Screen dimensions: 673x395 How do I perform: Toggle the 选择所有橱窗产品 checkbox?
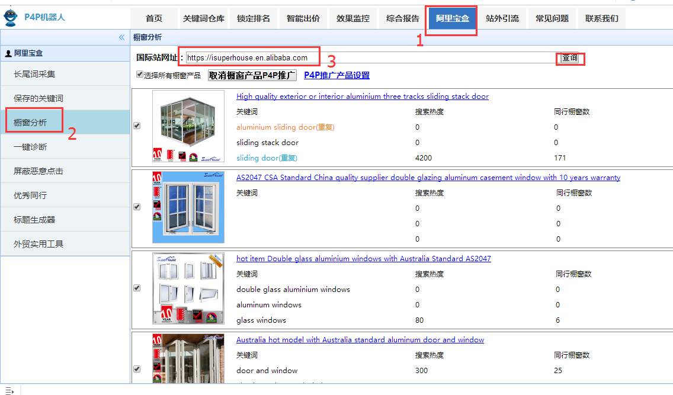tap(139, 74)
